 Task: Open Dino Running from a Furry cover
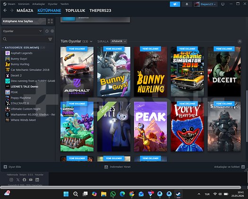click(77, 127)
